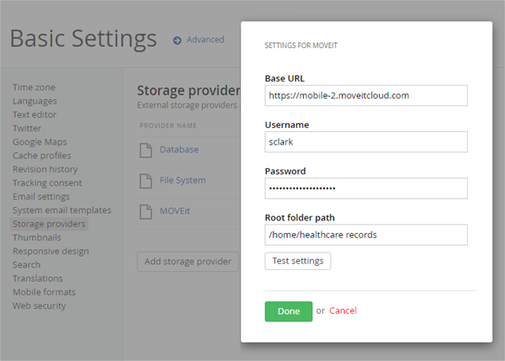The width and height of the screenshot is (505, 361).
Task: Select the Password input field
Action: point(365,188)
